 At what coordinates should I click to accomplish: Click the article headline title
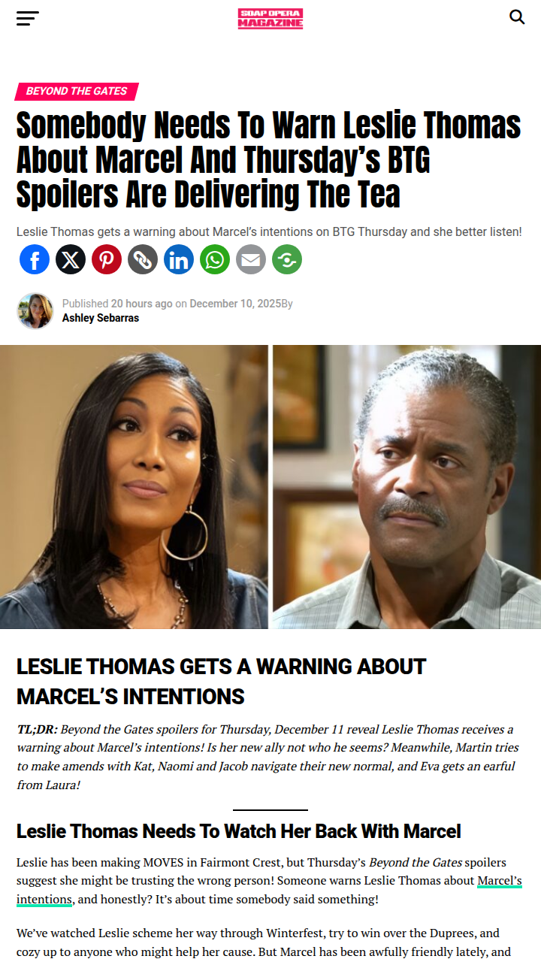click(x=269, y=159)
